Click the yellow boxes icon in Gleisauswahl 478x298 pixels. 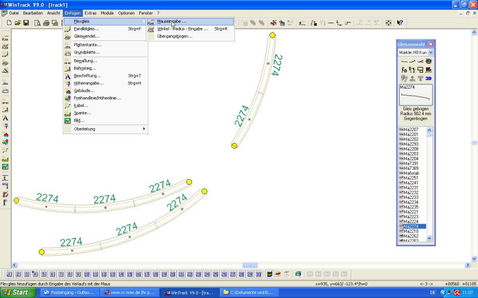coord(421,70)
